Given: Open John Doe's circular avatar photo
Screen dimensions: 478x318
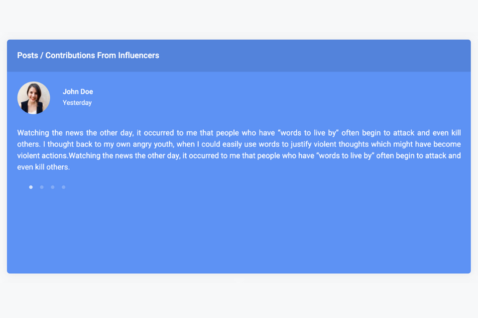Looking at the screenshot, I should [33, 98].
